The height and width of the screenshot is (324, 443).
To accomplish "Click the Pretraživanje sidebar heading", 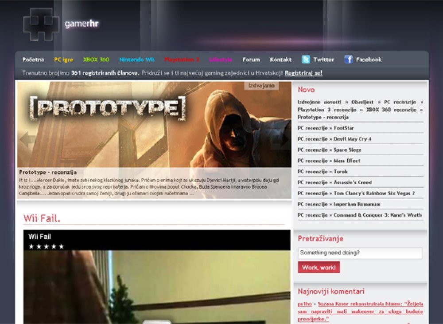I will [321, 239].
